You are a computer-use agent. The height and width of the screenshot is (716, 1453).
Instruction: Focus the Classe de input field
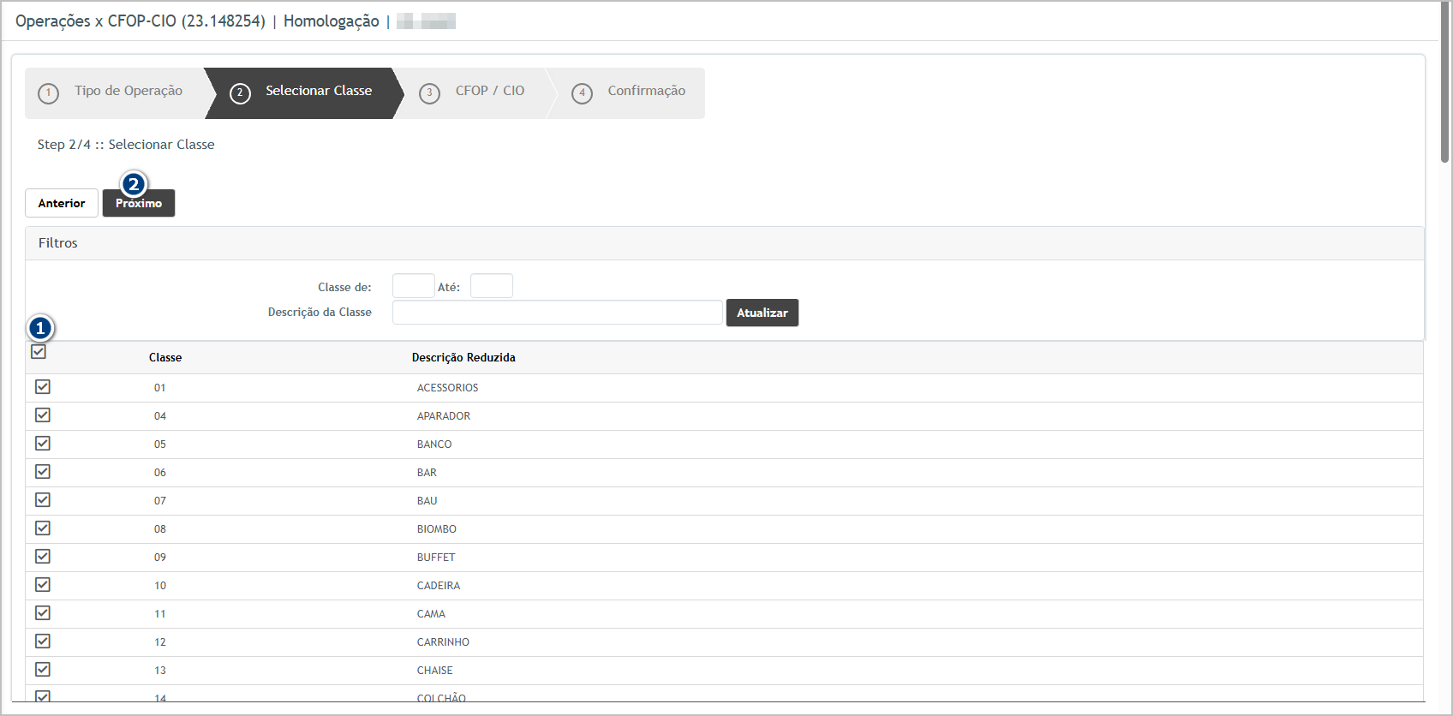tap(413, 286)
